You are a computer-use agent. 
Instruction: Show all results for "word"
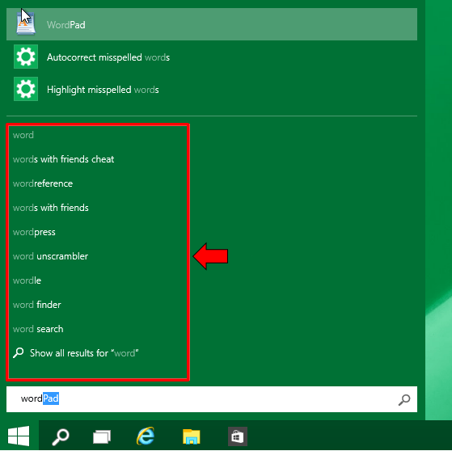pyautogui.click(x=84, y=353)
